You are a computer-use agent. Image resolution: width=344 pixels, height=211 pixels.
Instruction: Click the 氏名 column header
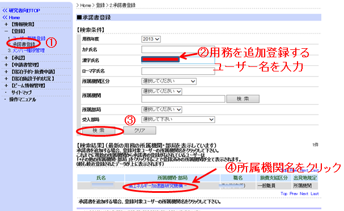(x=101, y=178)
